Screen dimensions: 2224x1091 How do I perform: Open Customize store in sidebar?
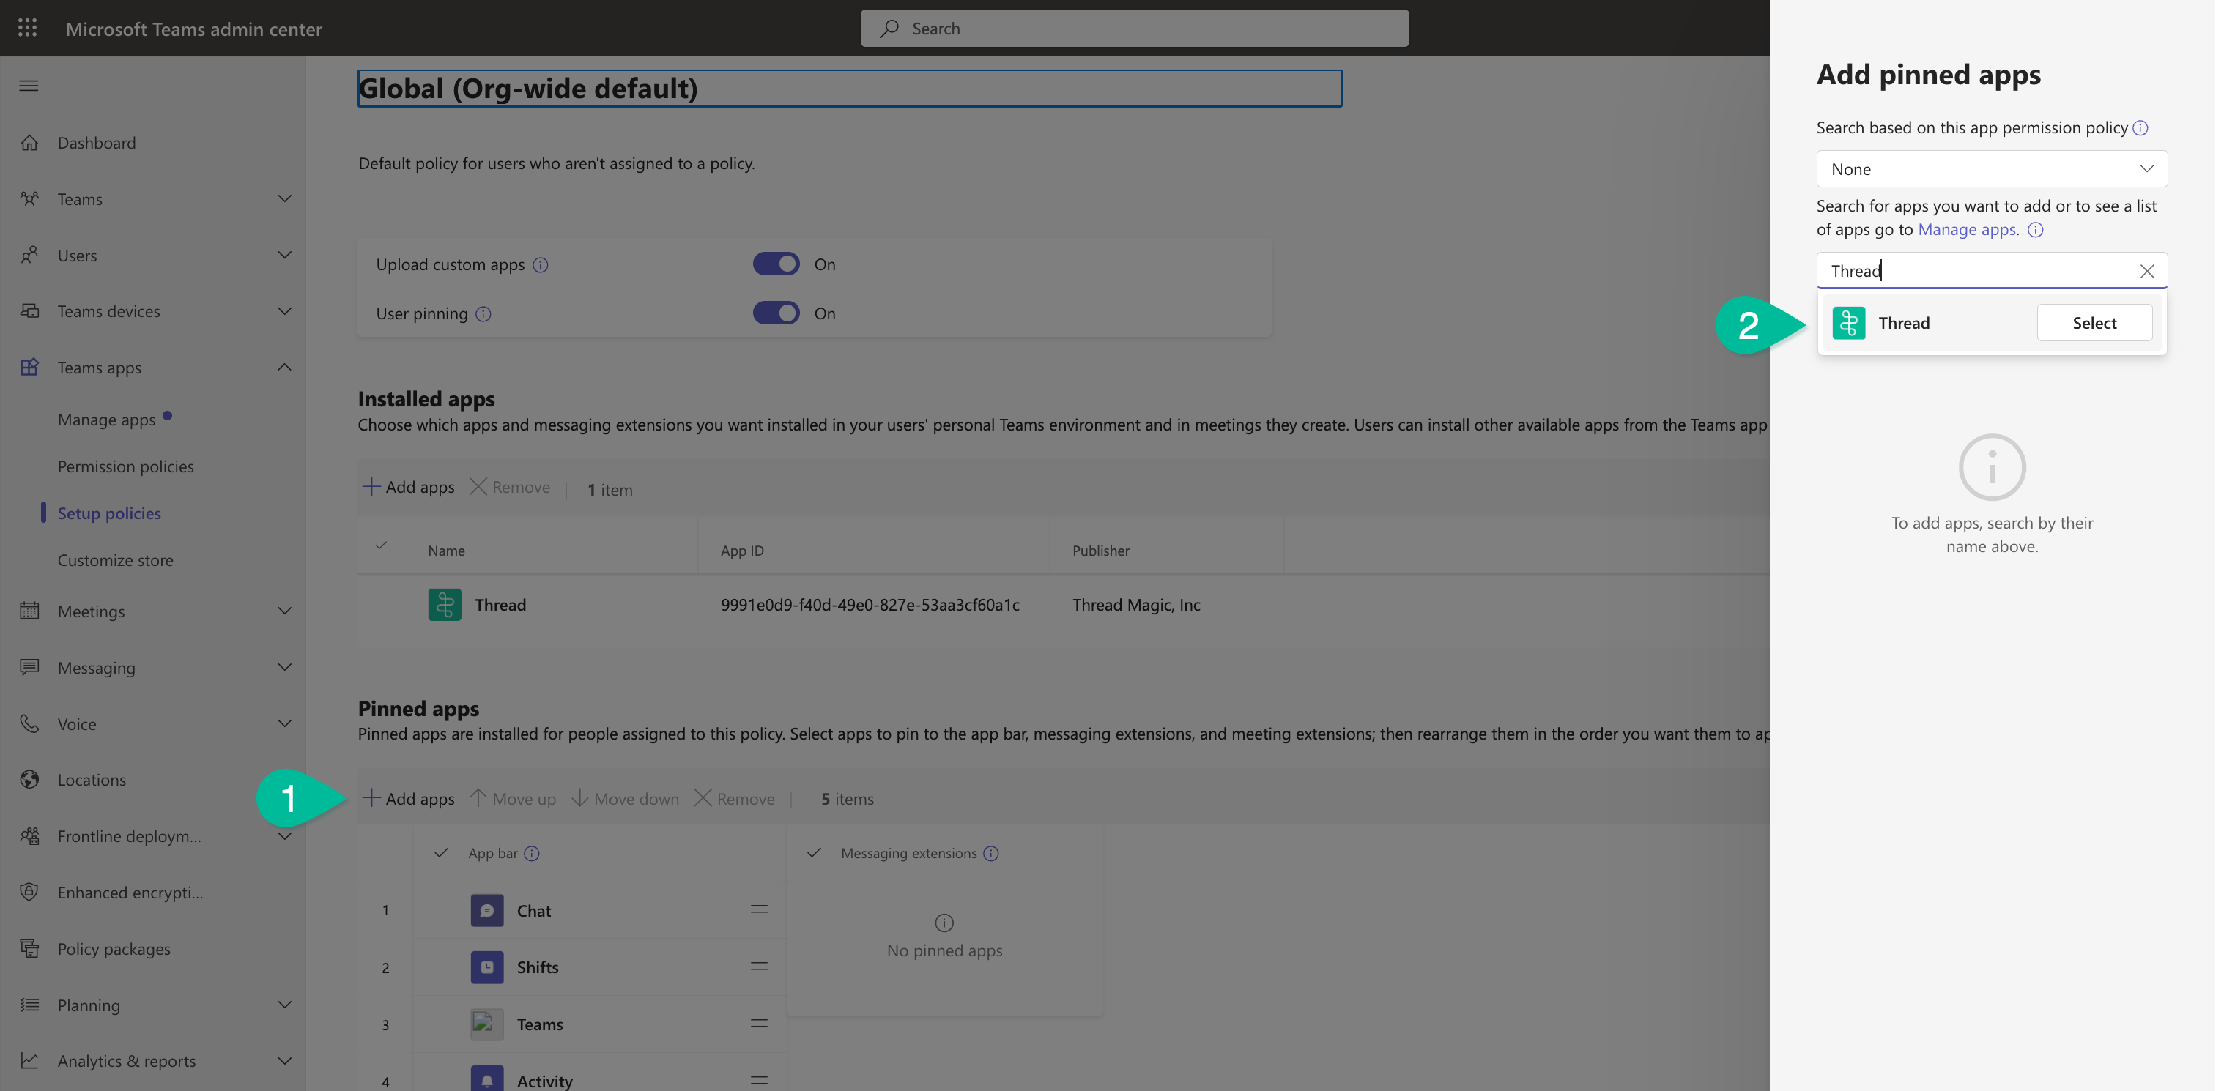115,560
